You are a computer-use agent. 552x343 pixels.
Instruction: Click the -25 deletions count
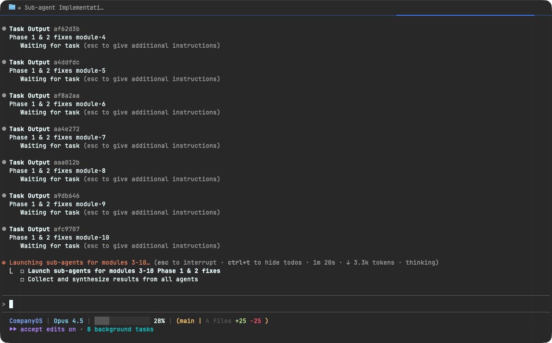(256, 321)
